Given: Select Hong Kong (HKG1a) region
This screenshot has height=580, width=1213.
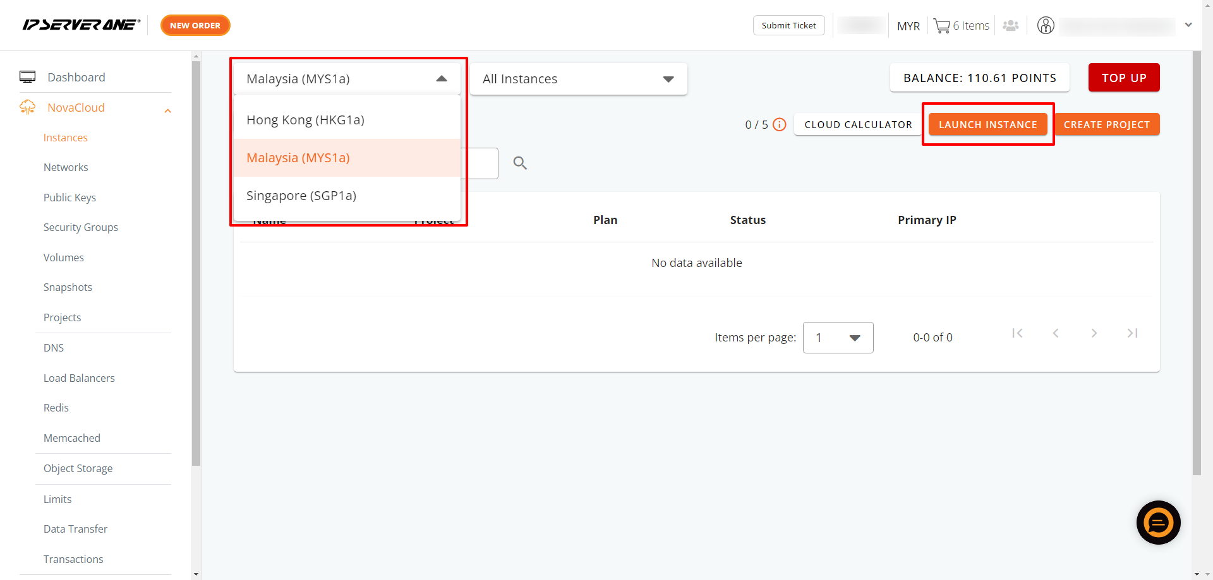Looking at the screenshot, I should pyautogui.click(x=347, y=120).
